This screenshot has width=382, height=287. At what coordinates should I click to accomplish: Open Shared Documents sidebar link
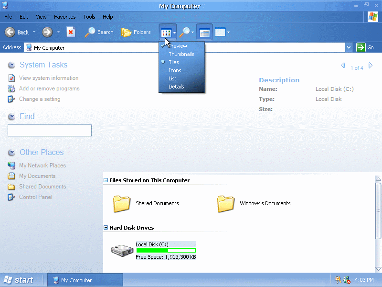(x=42, y=186)
